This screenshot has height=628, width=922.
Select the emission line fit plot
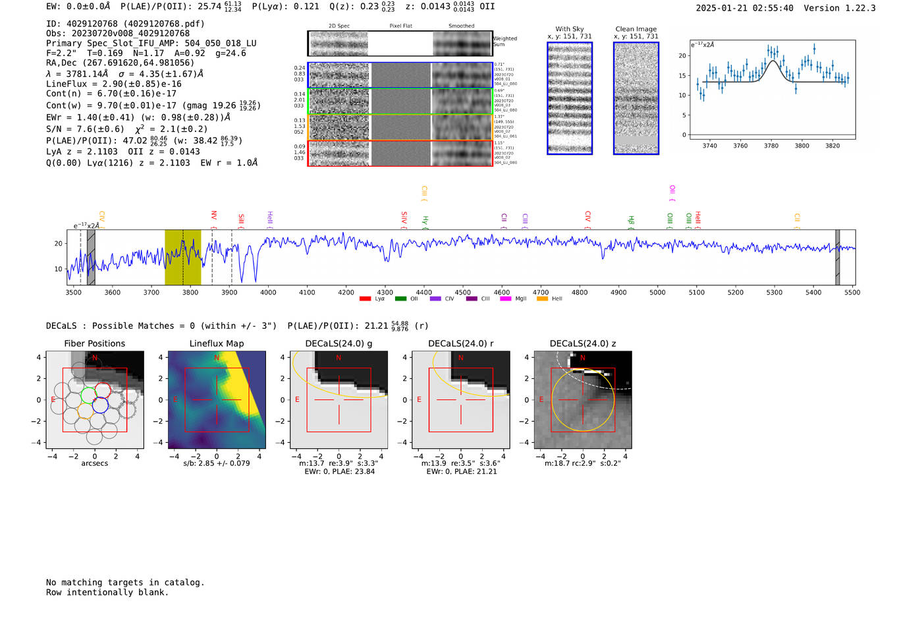772,90
